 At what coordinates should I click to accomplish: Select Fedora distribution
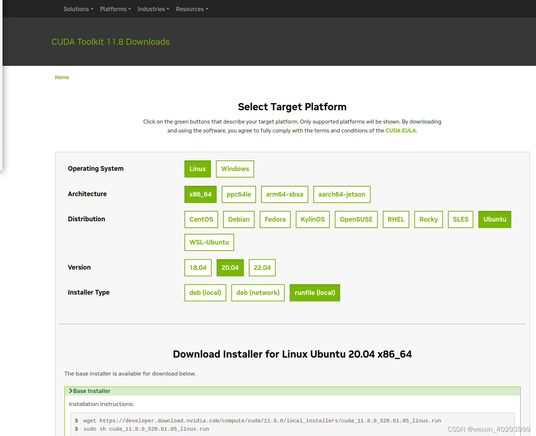tap(275, 219)
